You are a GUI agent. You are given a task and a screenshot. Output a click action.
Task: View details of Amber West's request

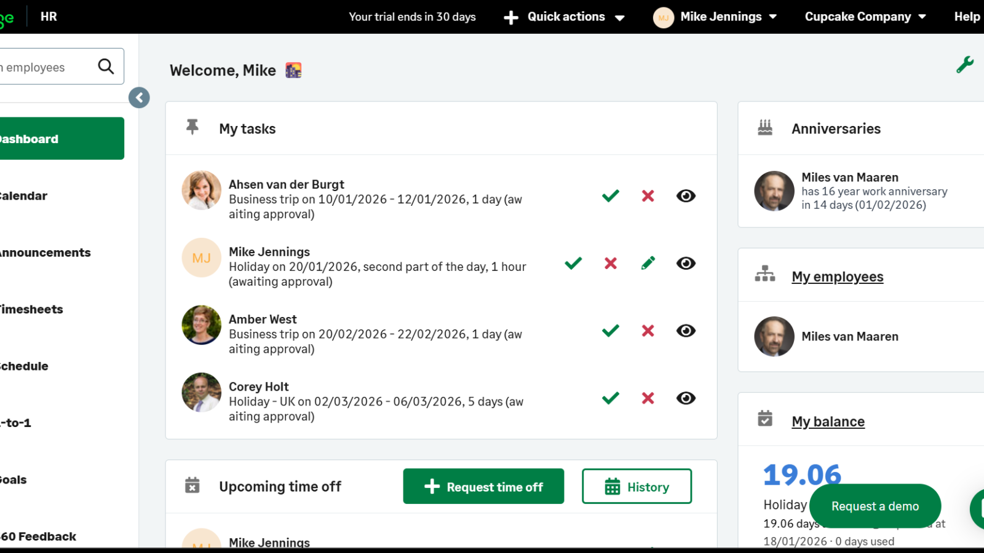click(x=686, y=331)
